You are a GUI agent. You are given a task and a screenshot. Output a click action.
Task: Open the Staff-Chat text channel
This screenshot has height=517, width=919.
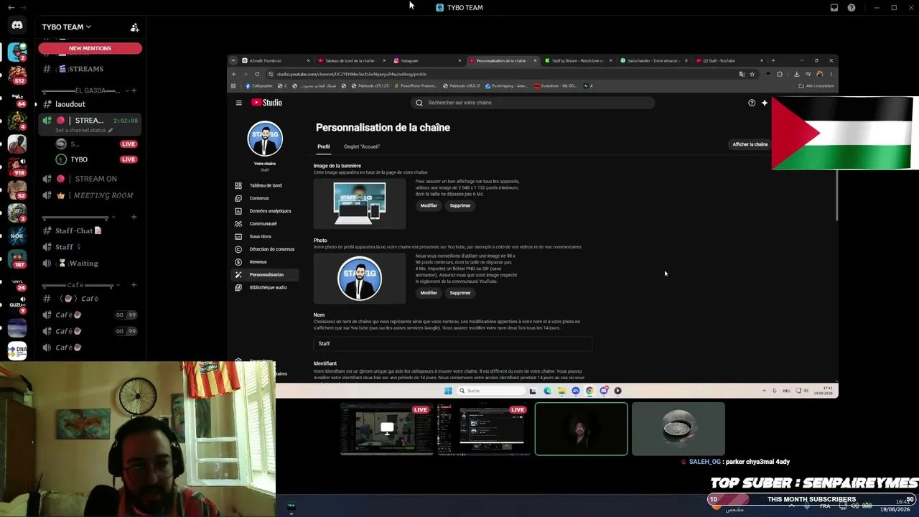(90, 230)
